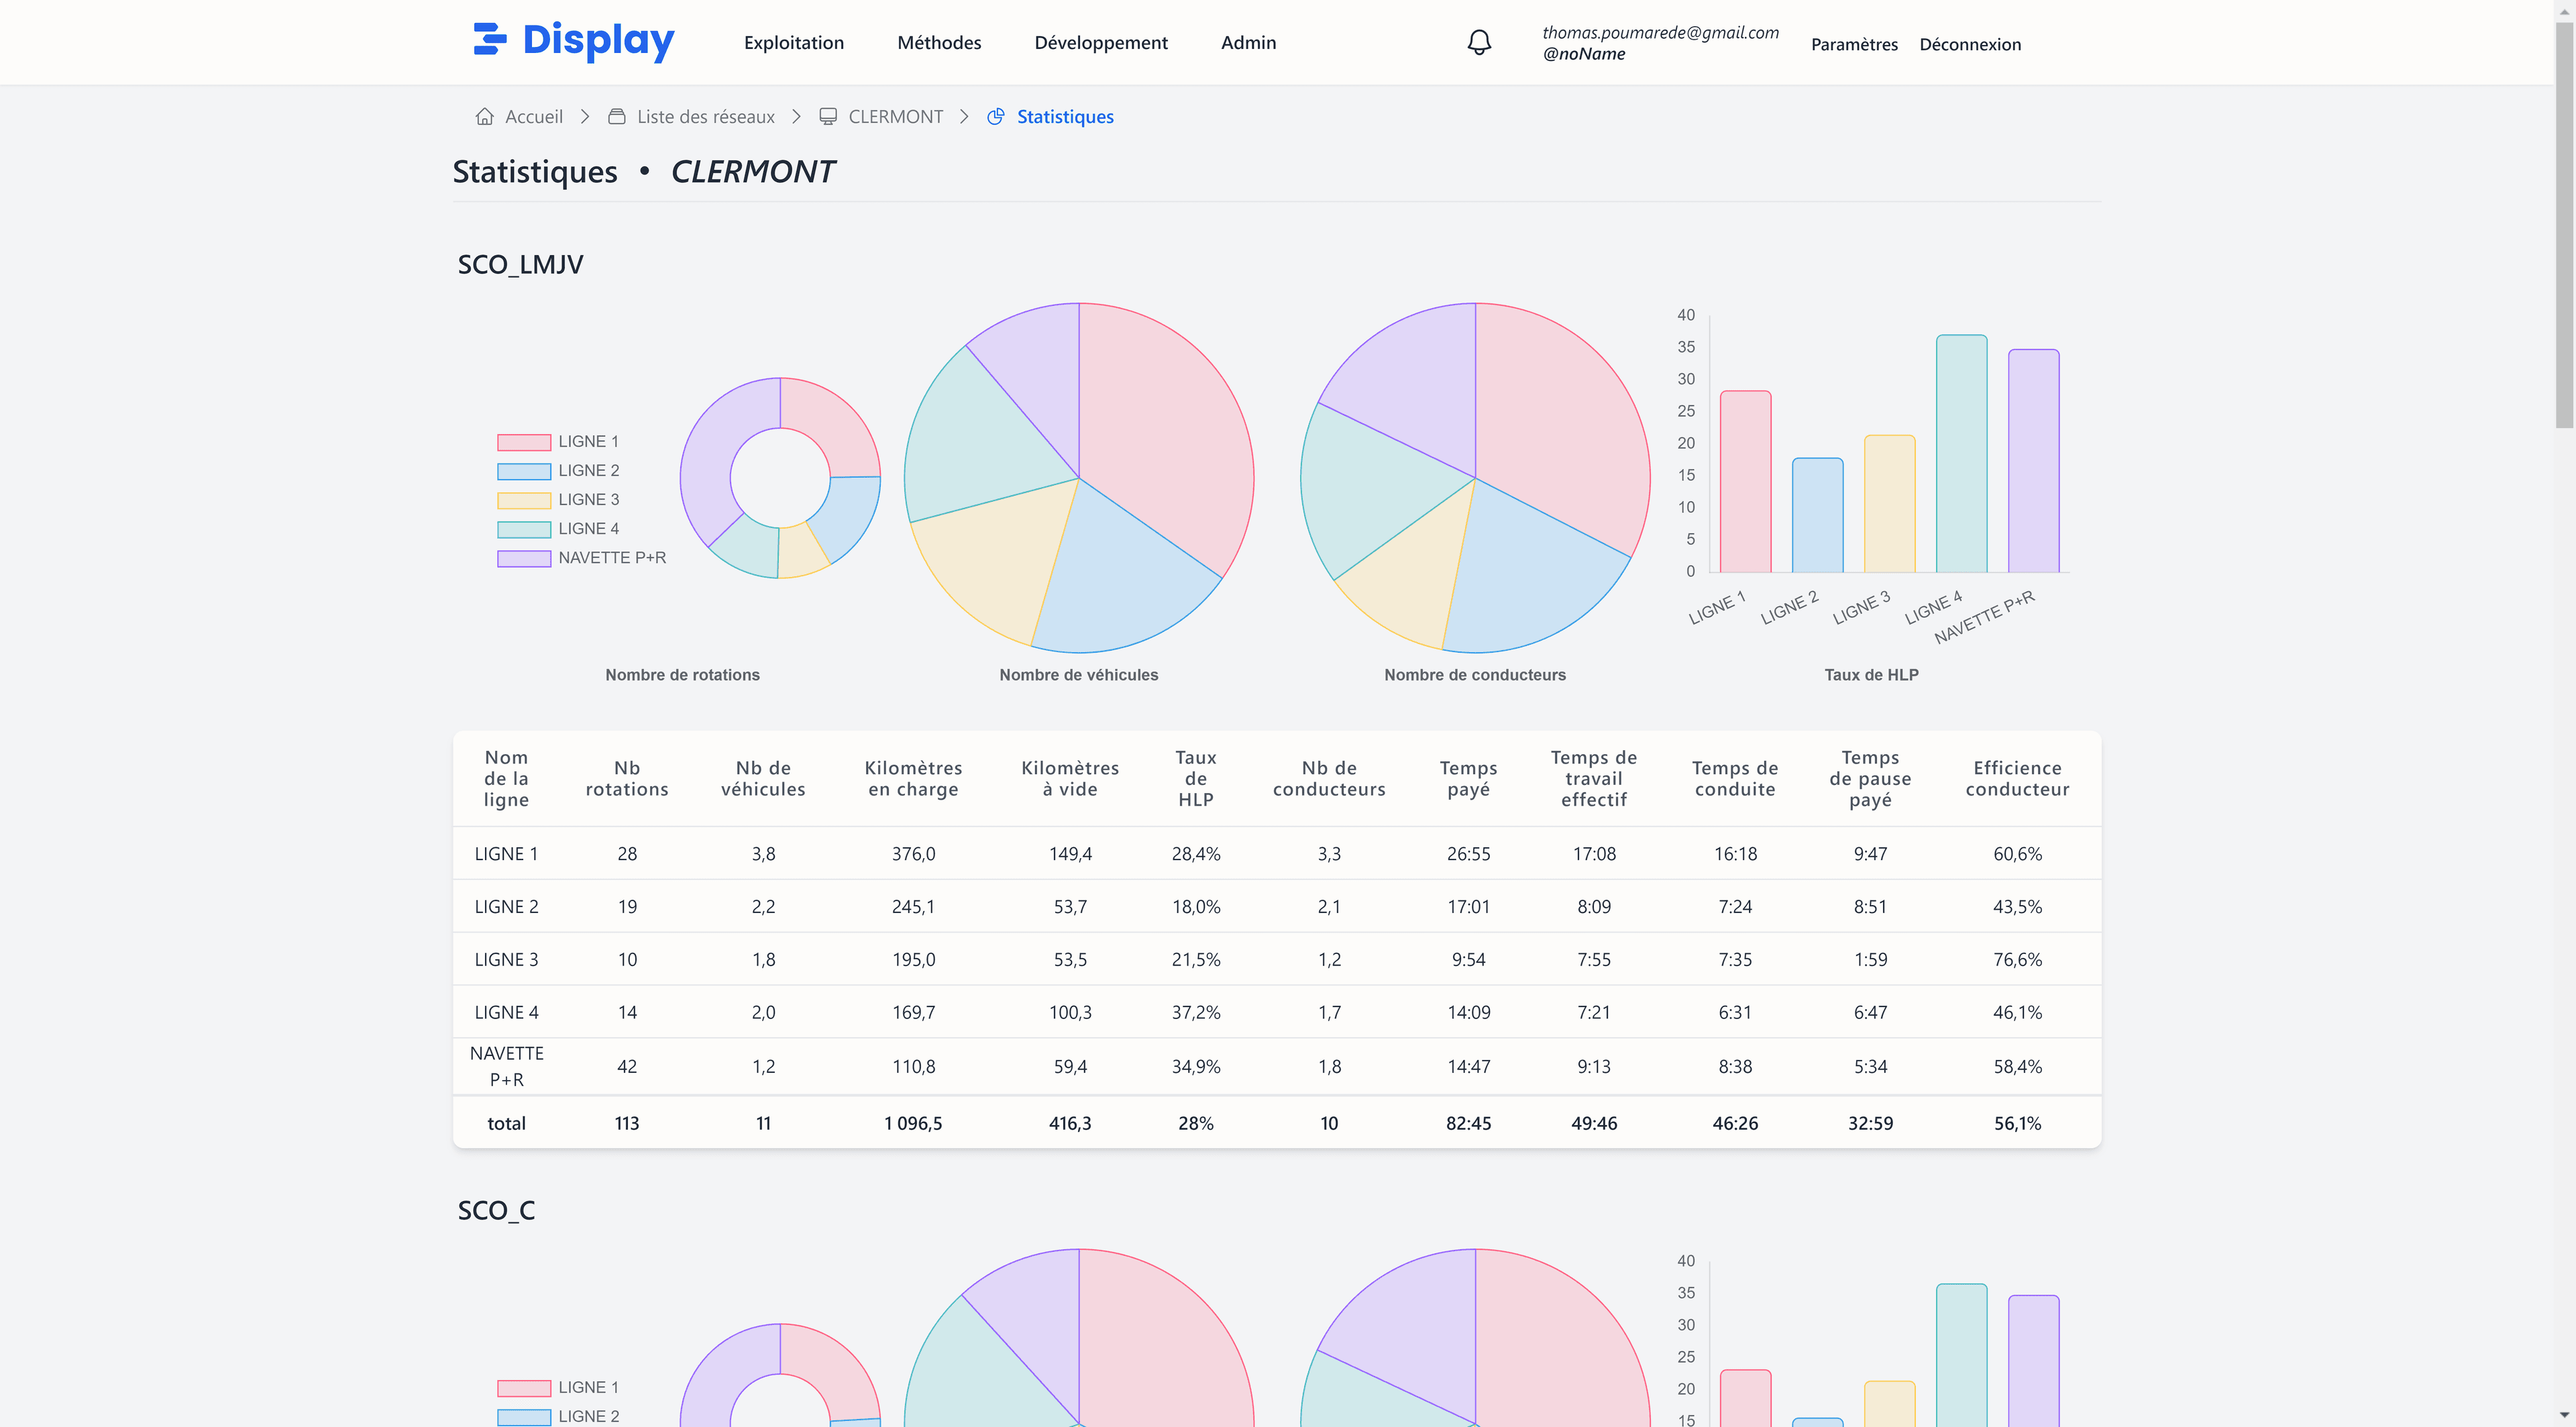Open the Développement menu
Viewport: 2576px width, 1427px height.
1101,42
